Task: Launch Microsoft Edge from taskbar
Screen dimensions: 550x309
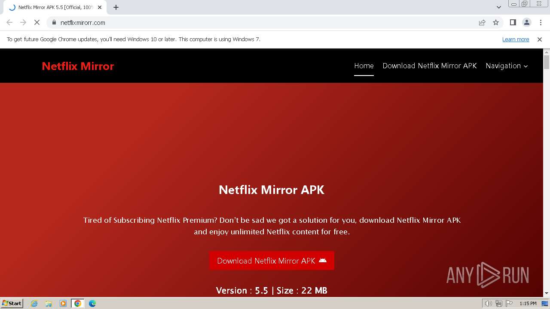Action: tap(92, 303)
